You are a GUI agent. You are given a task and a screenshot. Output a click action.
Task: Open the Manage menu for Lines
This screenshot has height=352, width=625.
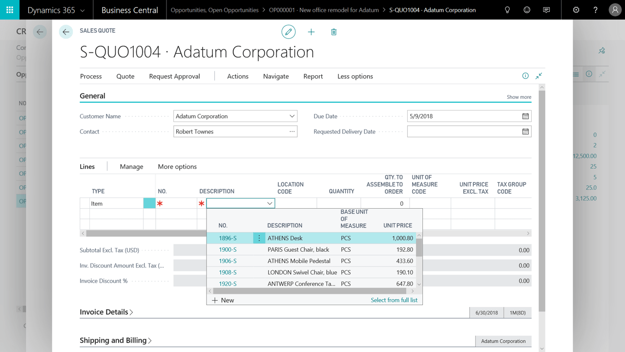click(131, 167)
